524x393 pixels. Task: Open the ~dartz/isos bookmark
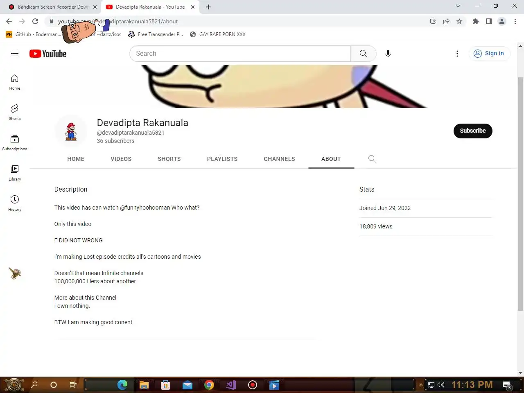coord(106,34)
